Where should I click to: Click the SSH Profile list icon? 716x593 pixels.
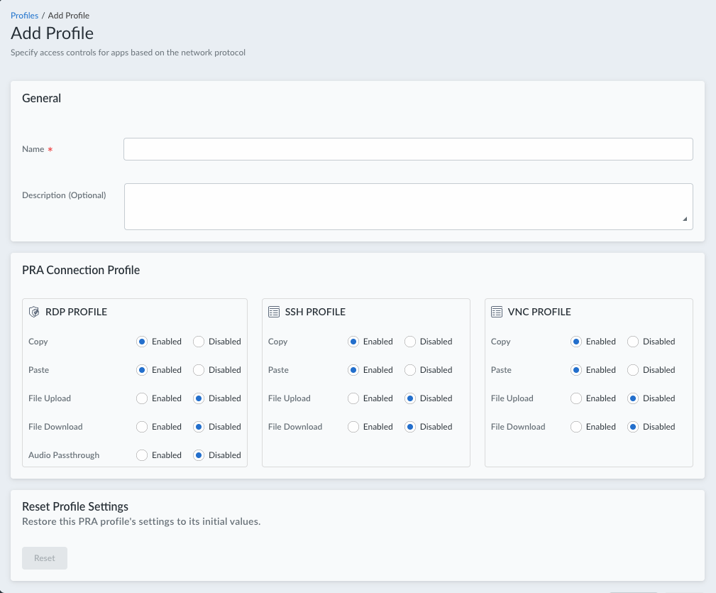tap(273, 312)
